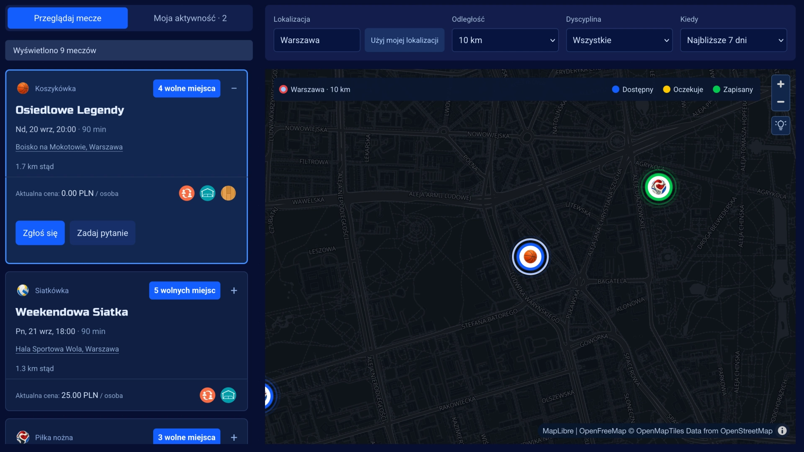Screen dimensions: 804x452
Task: Open Hala Sportowa Wola, Warszawa link
Action: coord(67,349)
